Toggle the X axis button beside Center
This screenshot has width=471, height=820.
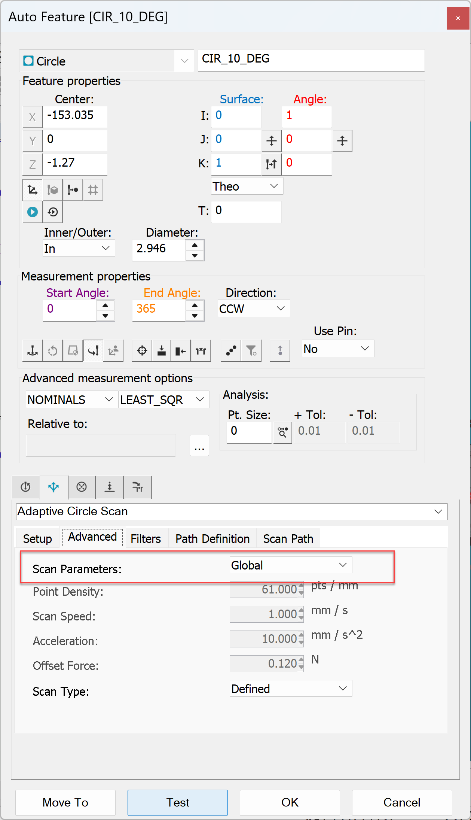[33, 117]
